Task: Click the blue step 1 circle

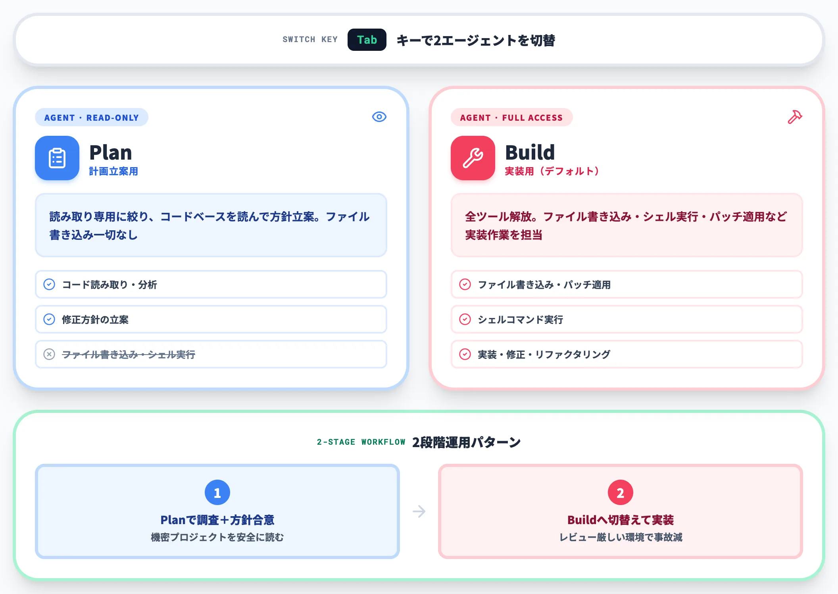Action: [x=217, y=492]
